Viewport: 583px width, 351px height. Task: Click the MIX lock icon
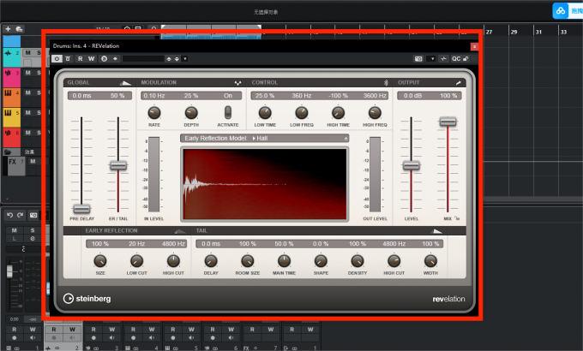pos(457,218)
